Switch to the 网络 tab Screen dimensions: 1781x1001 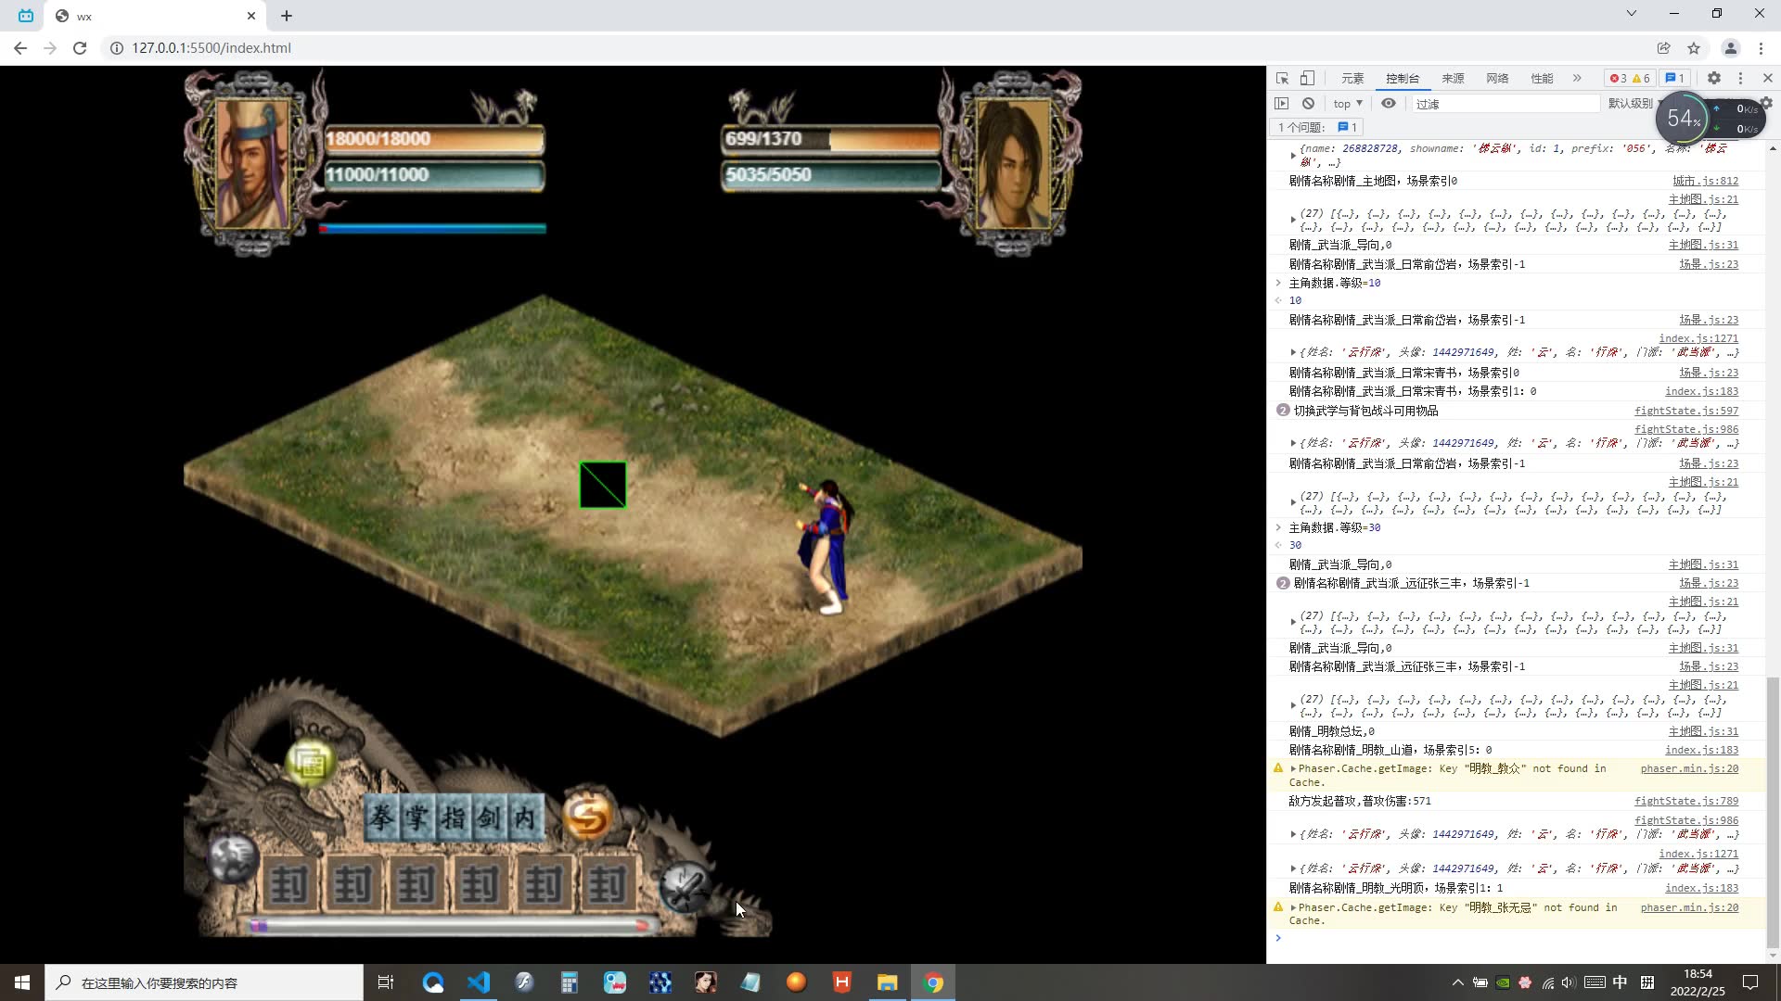pyautogui.click(x=1497, y=79)
